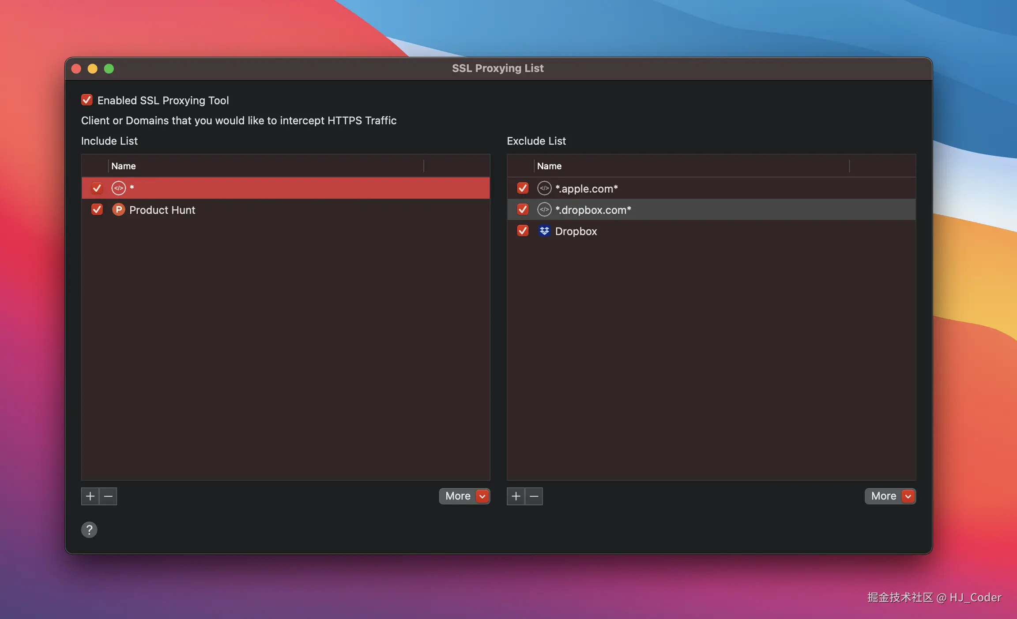Remove selected entry from Exclude List

pos(534,496)
